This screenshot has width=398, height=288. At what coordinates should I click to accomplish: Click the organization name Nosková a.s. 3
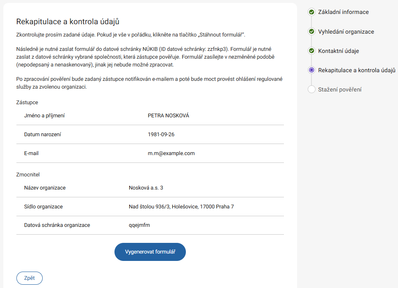[x=146, y=188]
